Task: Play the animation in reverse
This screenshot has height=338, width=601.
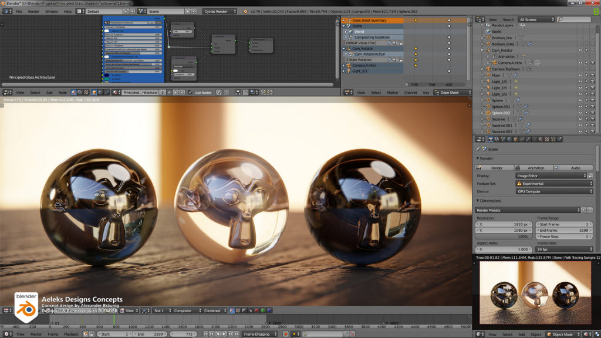Action: pyautogui.click(x=218, y=334)
